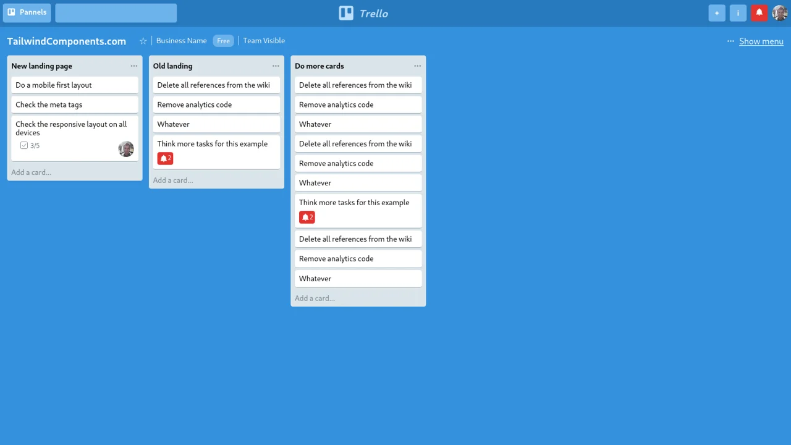Image resolution: width=791 pixels, height=445 pixels.
Task: Click the plus icon to add a board
Action: [x=716, y=12]
